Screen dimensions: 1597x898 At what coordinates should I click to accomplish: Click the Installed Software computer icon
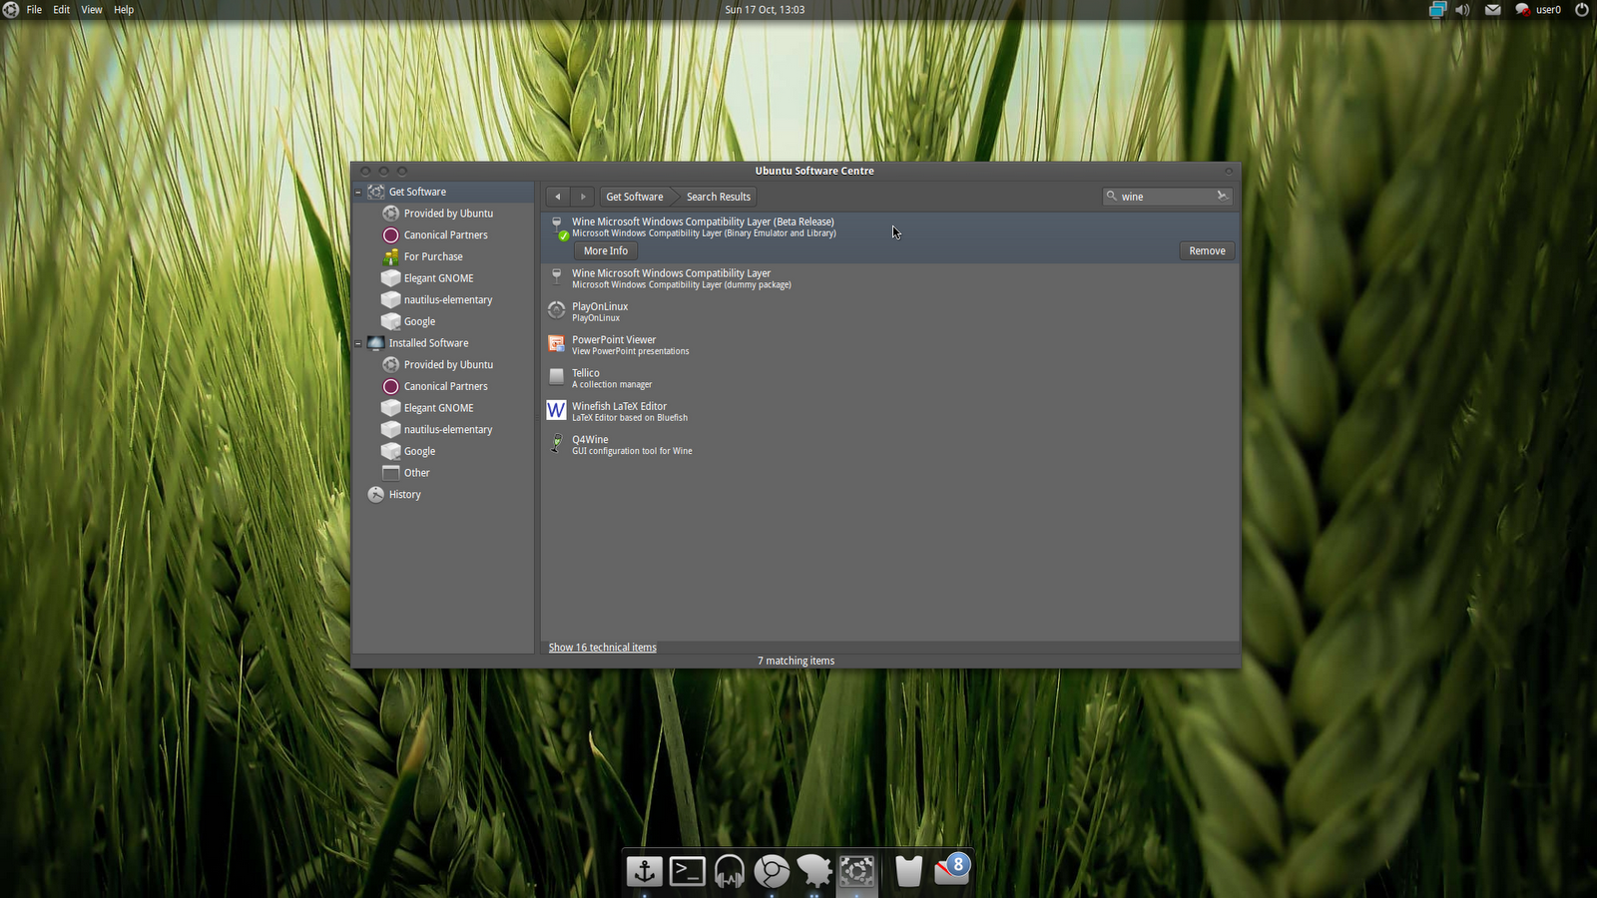(376, 343)
